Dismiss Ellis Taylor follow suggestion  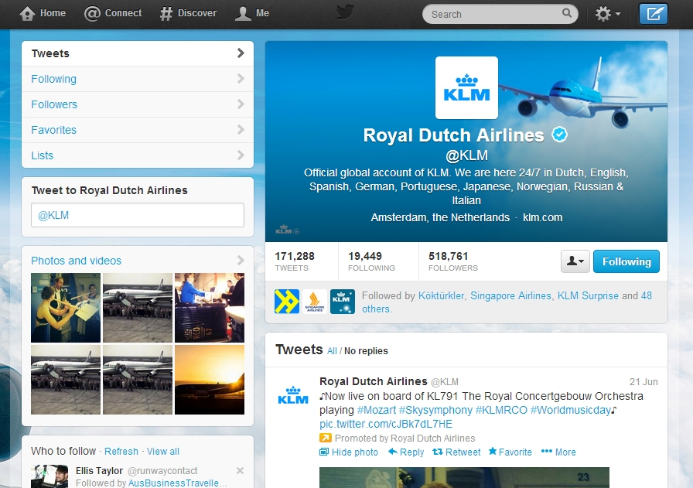[x=240, y=470]
